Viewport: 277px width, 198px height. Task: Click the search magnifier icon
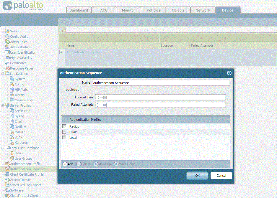(x=61, y=30)
